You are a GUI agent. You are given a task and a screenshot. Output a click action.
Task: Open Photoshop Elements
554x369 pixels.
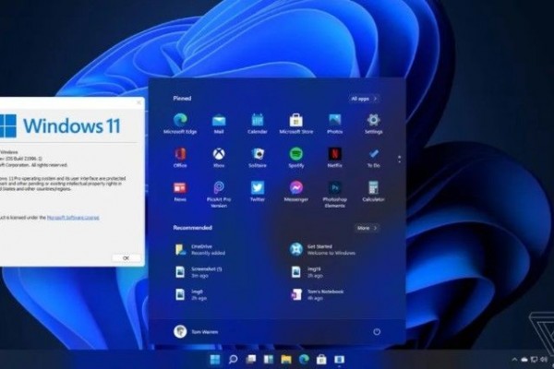(x=334, y=195)
